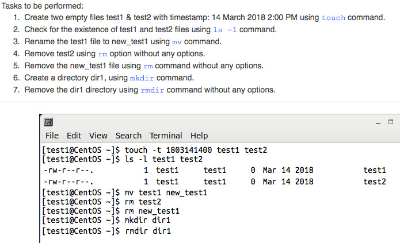Follow the touch command link

tap(333, 18)
